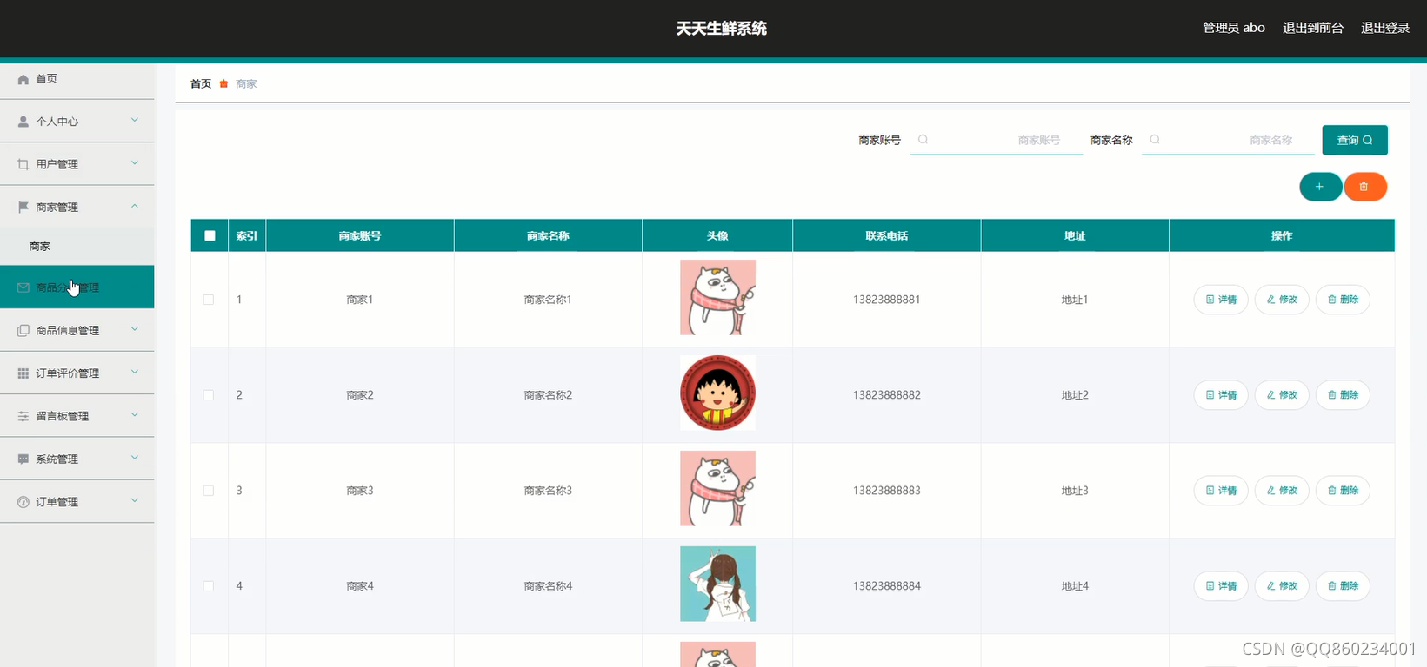Viewport: 1427px width, 667px height.
Task: Click the avatar thumbnail of 商家1
Action: (x=717, y=297)
